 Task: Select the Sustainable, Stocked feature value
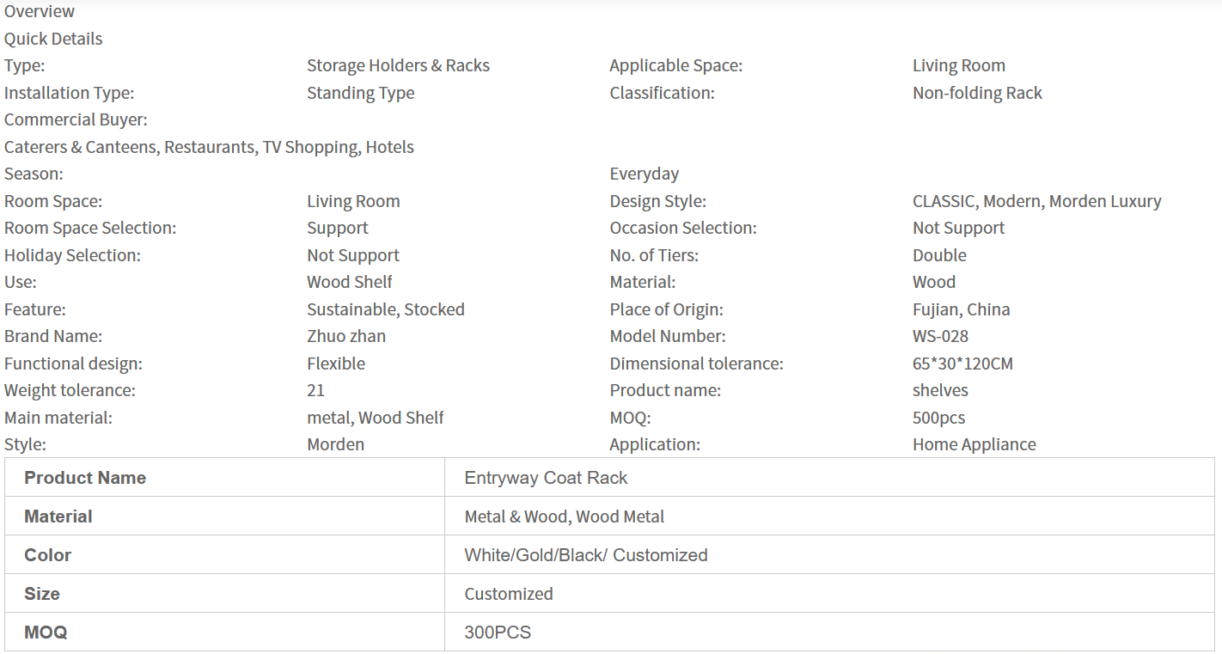tap(385, 309)
